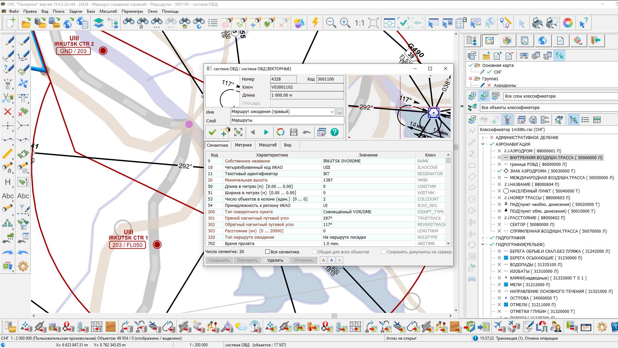Screen dimensions: 618x348
Task: Click the bulleted list toolbar icon
Action: coord(213,23)
